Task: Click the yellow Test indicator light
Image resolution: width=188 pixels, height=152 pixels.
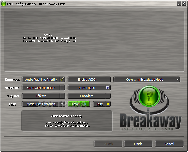Action: (x=108, y=104)
